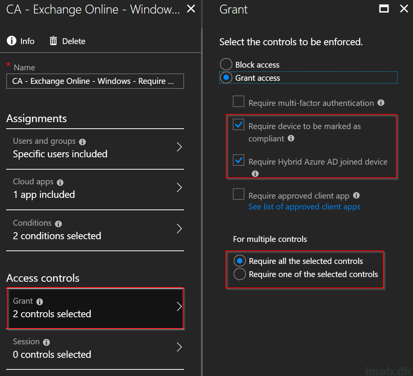The image size is (413, 376).
Task: Select the Block access radio button
Action: [226, 65]
